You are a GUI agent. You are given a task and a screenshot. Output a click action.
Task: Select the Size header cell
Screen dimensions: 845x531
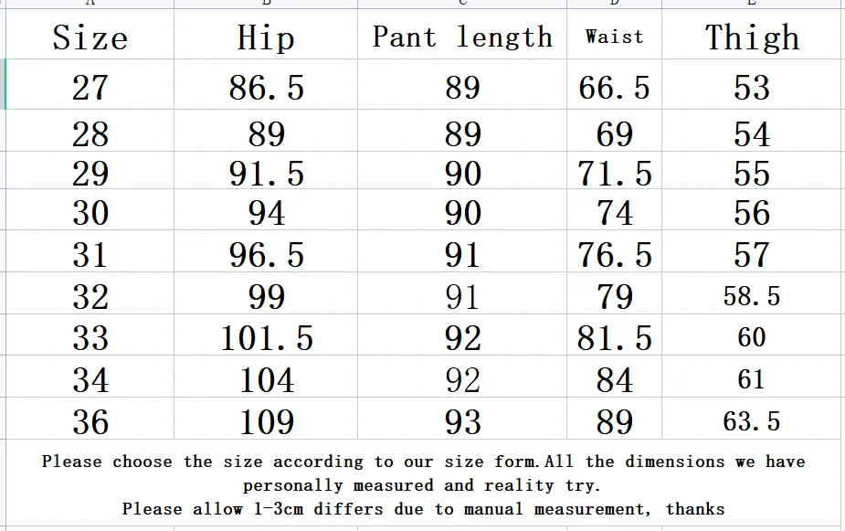(x=90, y=37)
